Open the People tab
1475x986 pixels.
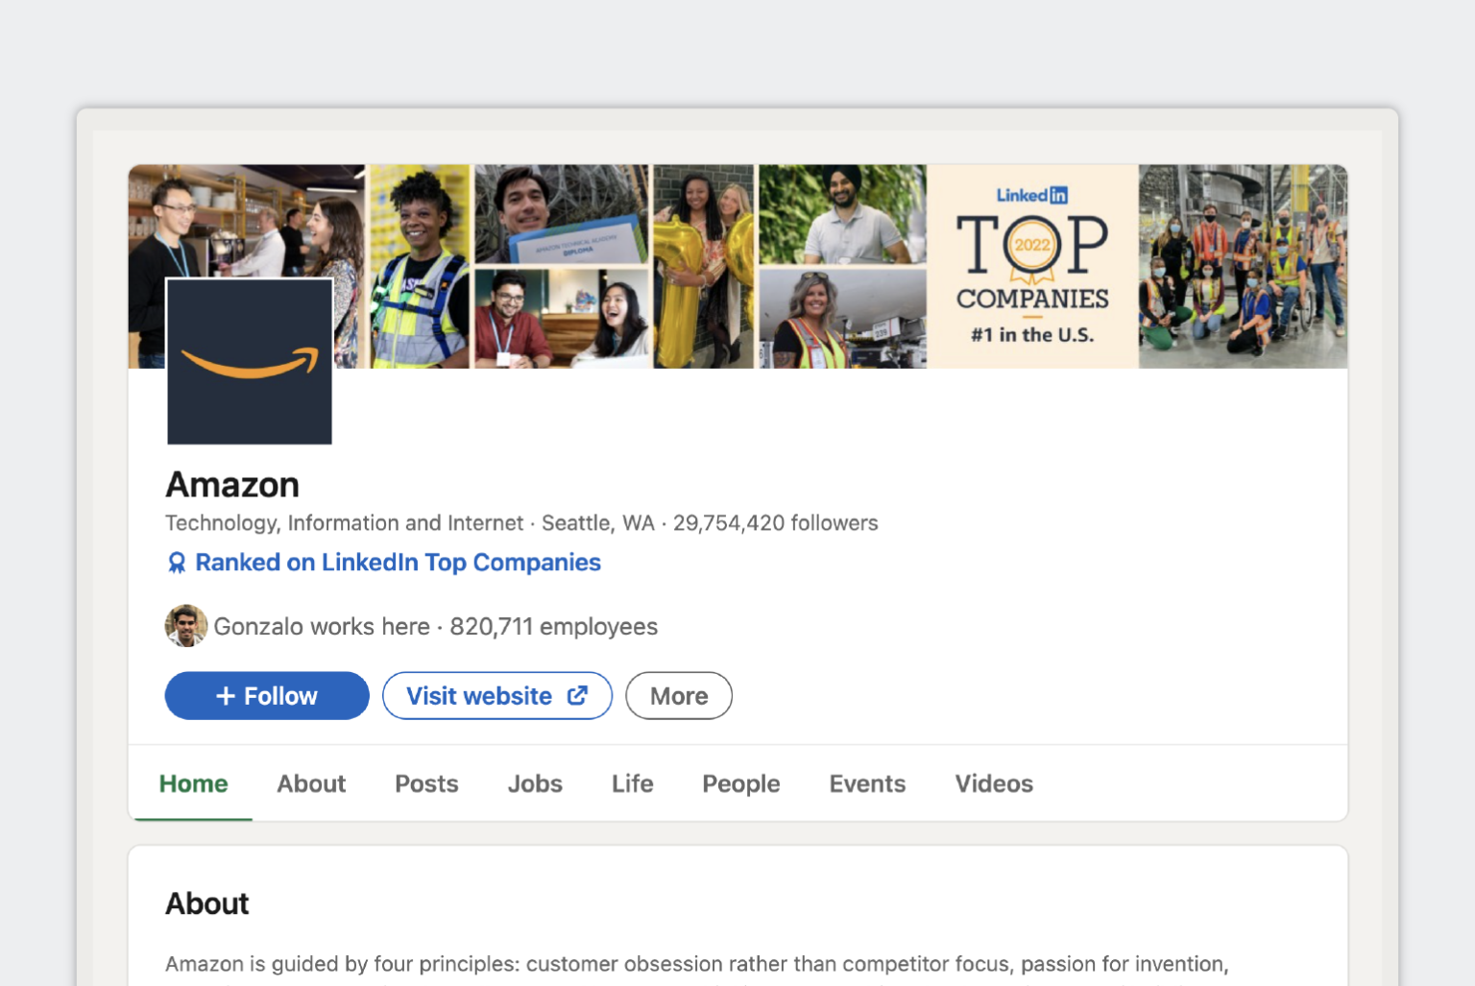tap(741, 783)
